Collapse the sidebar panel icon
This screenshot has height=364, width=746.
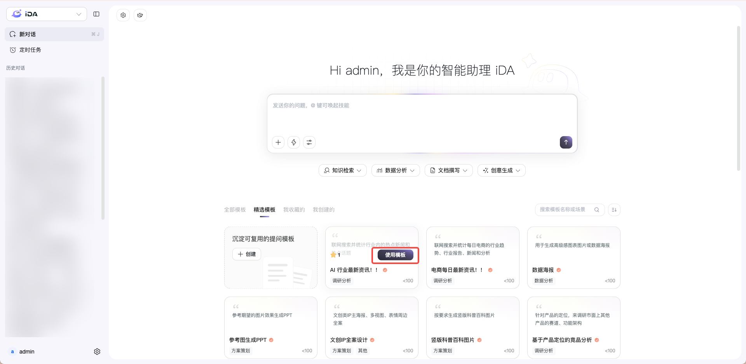click(96, 14)
